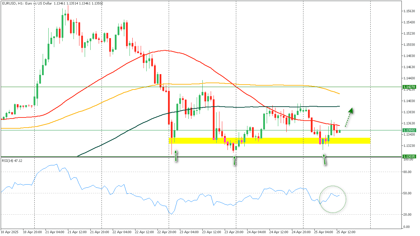Select the 1.14278 green price level label

[x=409, y=87]
